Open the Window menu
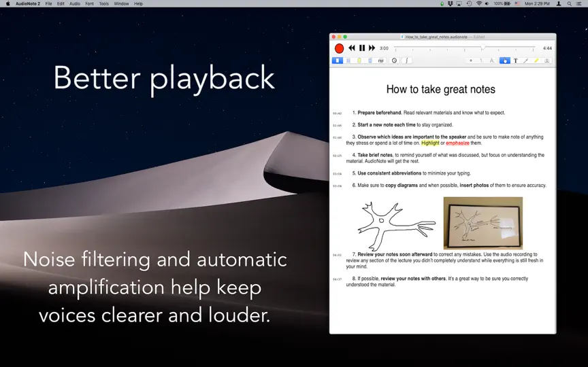This screenshot has width=588, height=367. click(122, 4)
